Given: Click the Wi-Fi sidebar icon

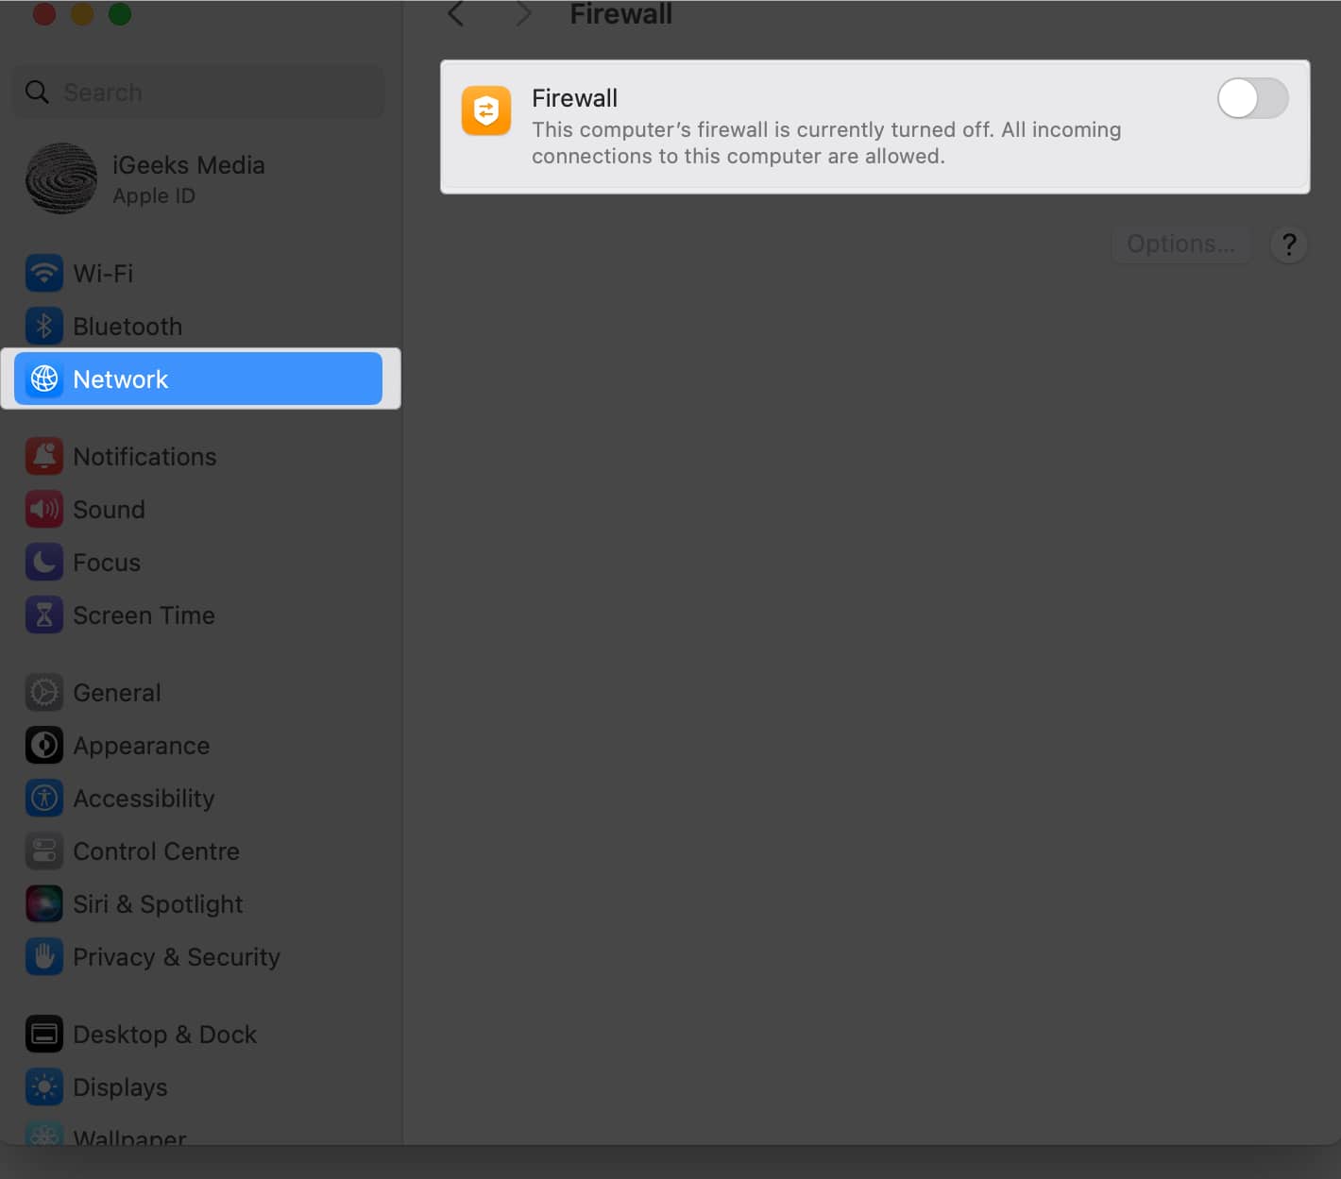Looking at the screenshot, I should pos(43,274).
